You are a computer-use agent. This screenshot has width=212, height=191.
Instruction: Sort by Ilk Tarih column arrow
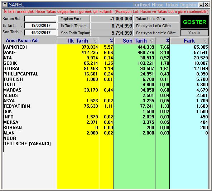click(95, 40)
